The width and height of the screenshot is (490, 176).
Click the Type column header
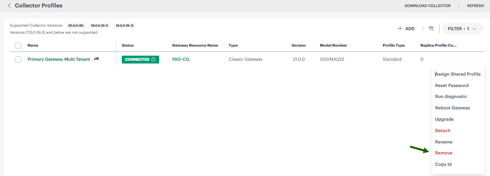(233, 45)
